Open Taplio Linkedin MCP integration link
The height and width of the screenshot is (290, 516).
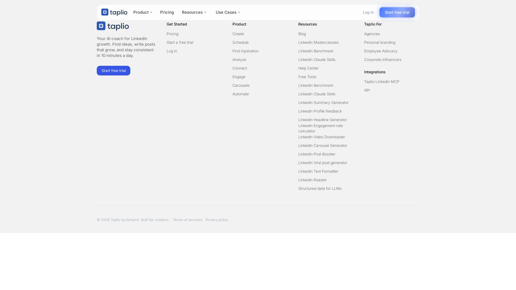pos(382,82)
